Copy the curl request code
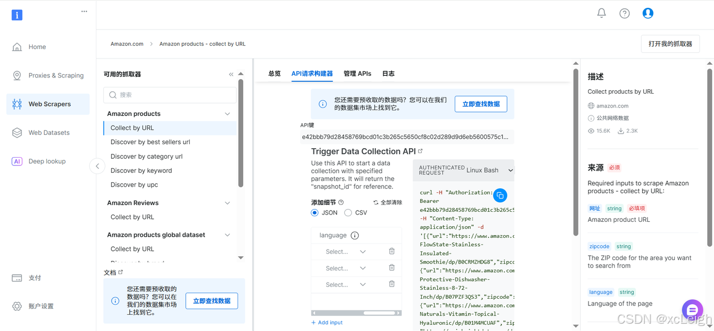 [x=500, y=195]
